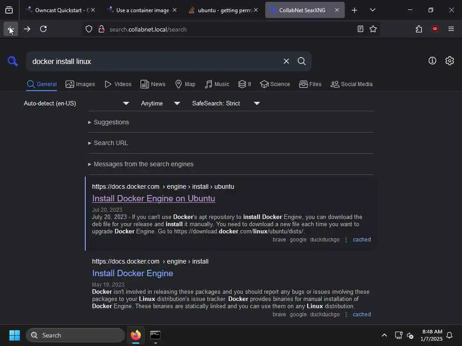Open Install Docker Engine on Ubuntu result
The height and width of the screenshot is (346, 462).
[153, 199]
